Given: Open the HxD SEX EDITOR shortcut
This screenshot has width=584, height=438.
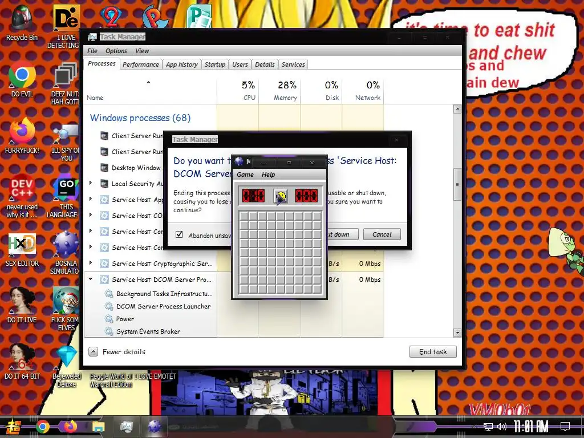Looking at the screenshot, I should click(x=22, y=250).
